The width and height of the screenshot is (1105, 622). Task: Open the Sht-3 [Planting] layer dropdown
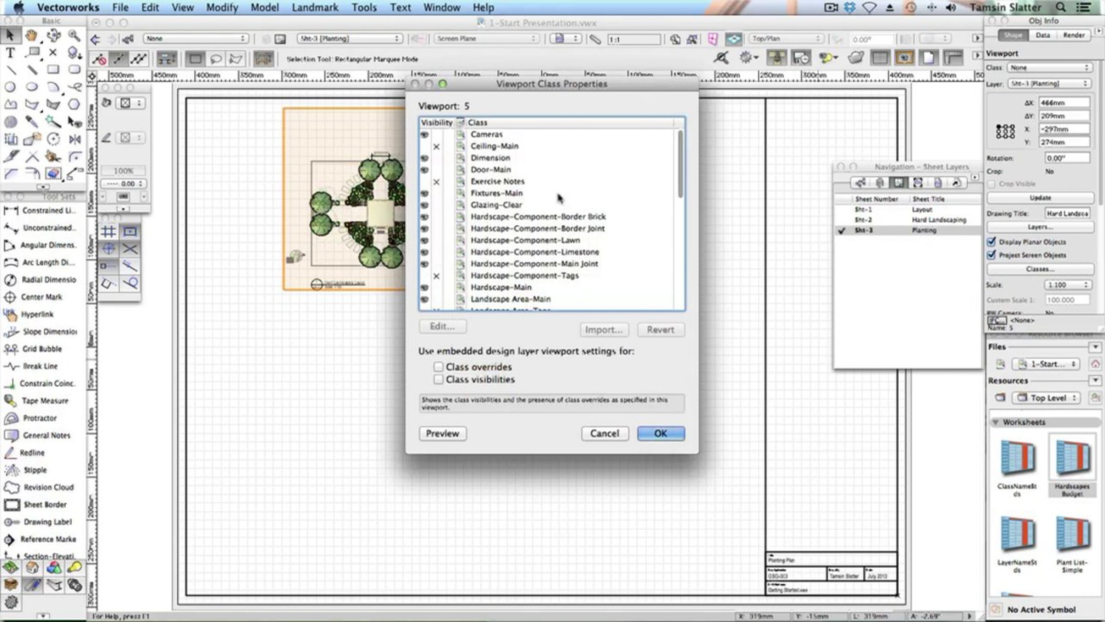tap(349, 39)
